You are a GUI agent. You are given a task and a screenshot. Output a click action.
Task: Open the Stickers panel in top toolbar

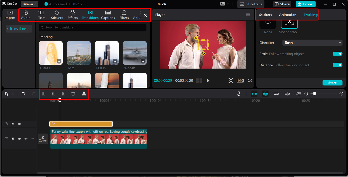57,15
